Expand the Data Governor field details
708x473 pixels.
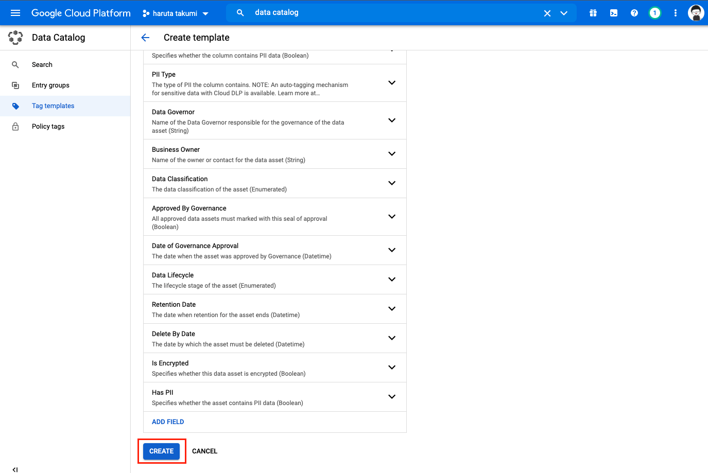point(392,120)
